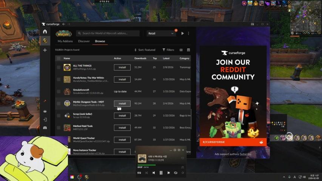This screenshot has height=181, width=322.
Task: Switch to the grid layout view
Action: (188, 50)
